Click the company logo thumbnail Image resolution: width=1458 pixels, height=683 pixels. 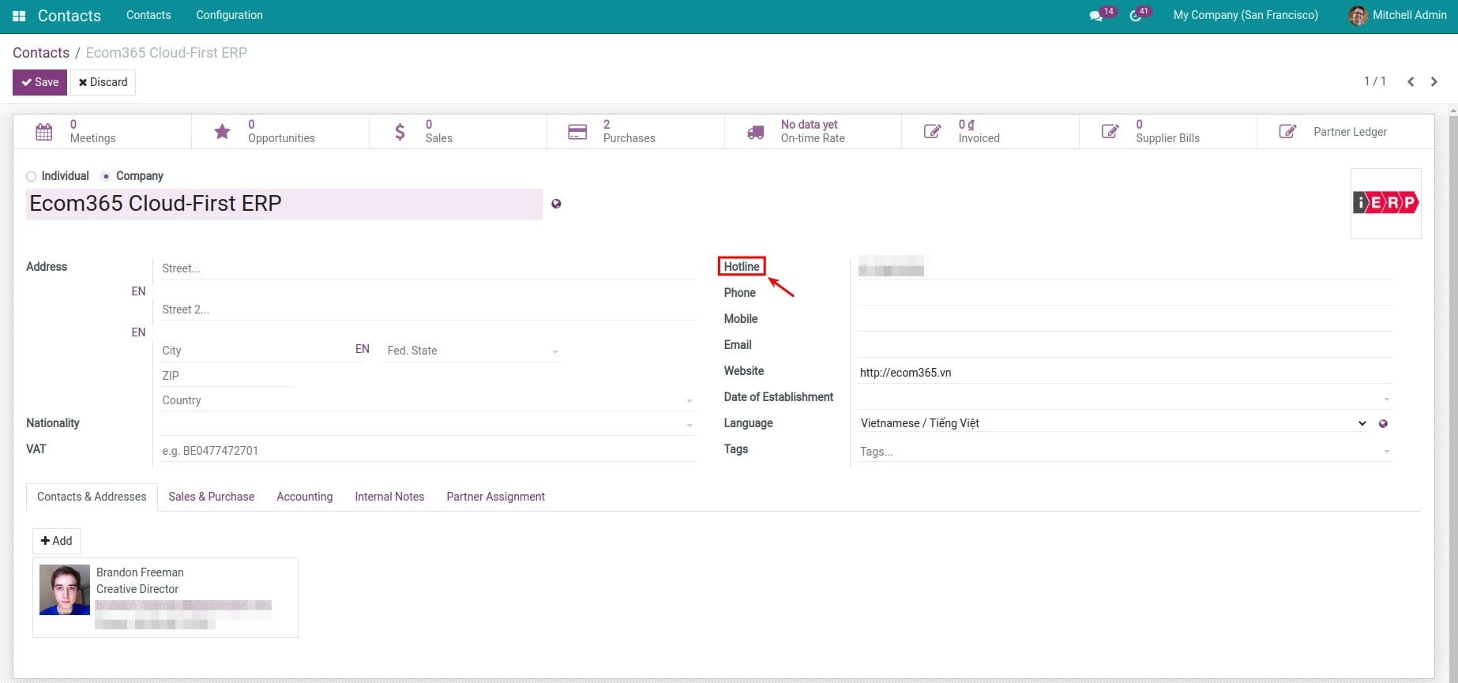(1385, 204)
